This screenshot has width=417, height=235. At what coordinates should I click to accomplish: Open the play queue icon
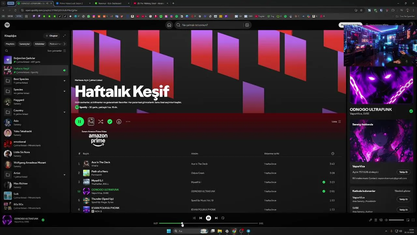point(376,220)
